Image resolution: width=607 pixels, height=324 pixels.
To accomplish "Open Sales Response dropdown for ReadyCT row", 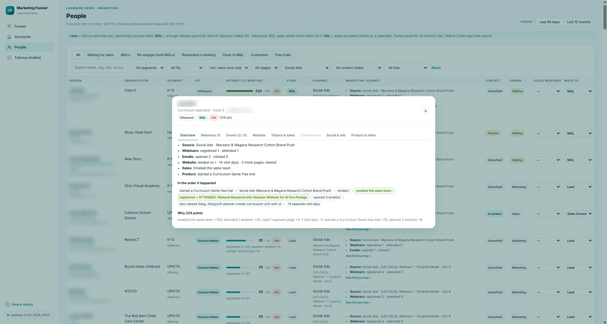I will pos(548,241).
